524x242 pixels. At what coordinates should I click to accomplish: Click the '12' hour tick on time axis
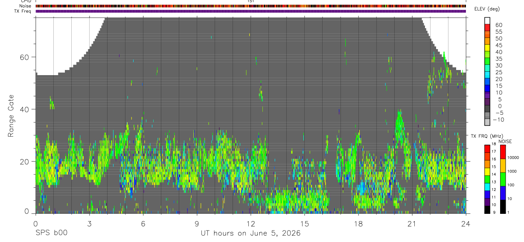coord(251,223)
